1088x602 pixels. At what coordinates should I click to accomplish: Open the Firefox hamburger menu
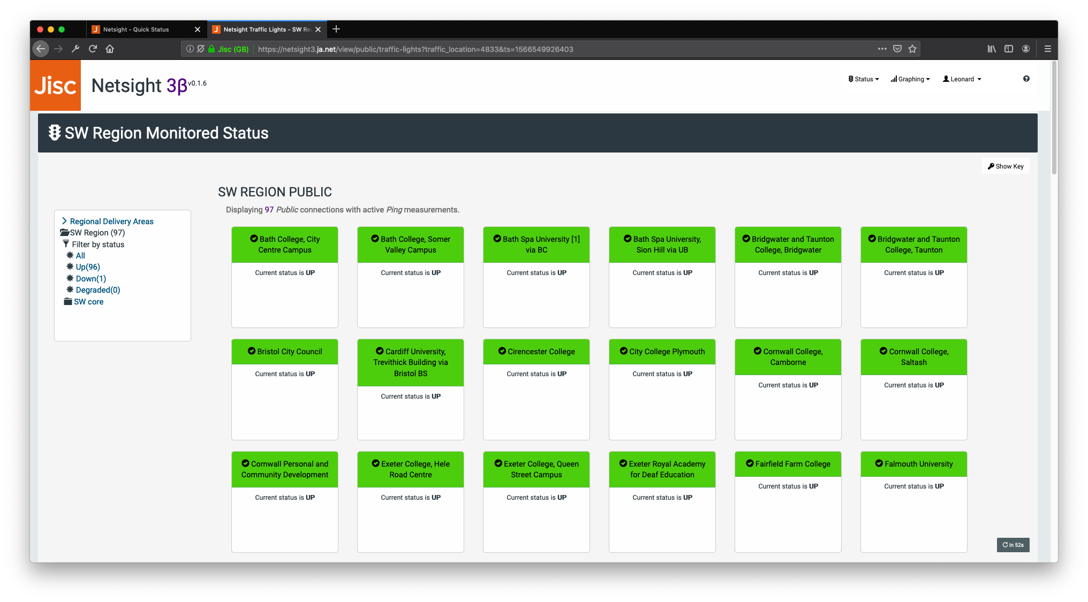pos(1048,49)
